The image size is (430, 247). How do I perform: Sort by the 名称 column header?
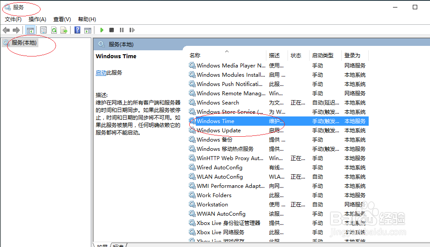click(194, 56)
